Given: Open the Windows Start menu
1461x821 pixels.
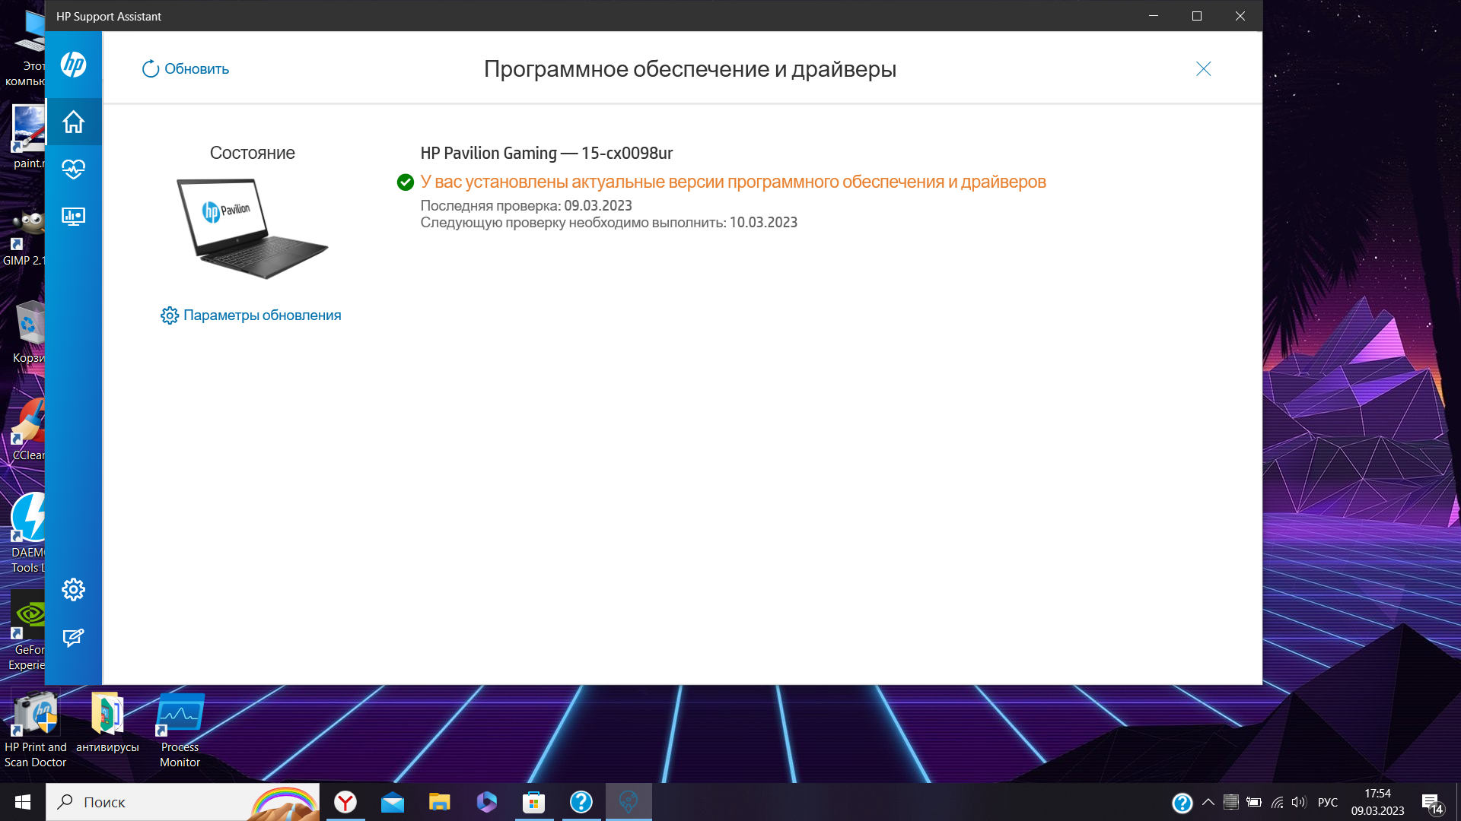Looking at the screenshot, I should pyautogui.click(x=22, y=801).
